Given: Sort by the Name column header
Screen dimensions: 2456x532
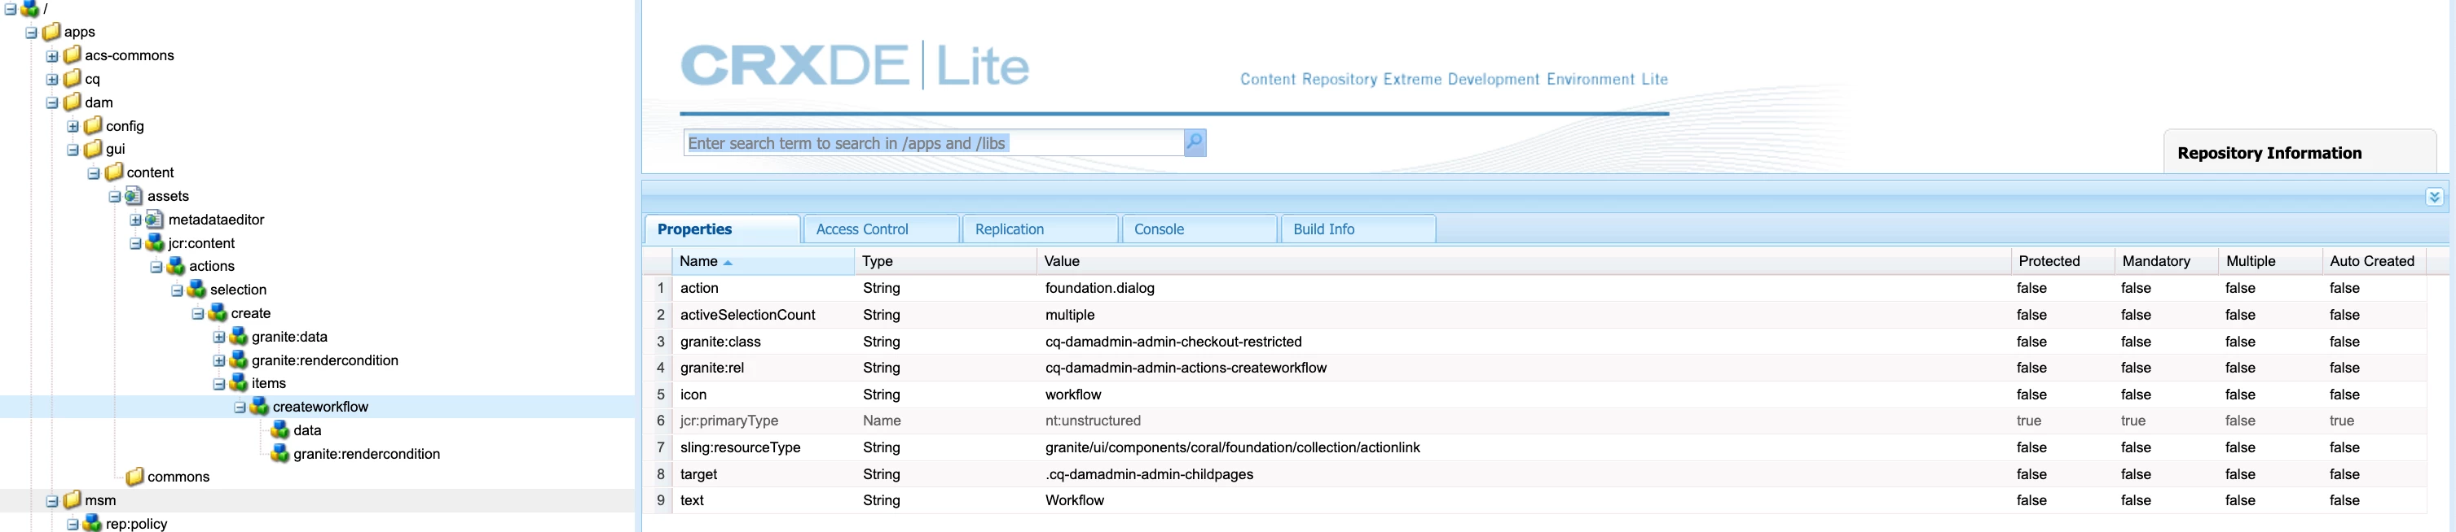Looking at the screenshot, I should pyautogui.click(x=763, y=261).
